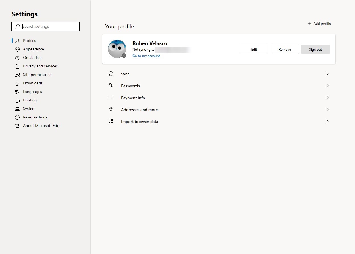Click the Appearance palette icon in sidebar
Screen dimensions: 355x254
(x=17, y=49)
